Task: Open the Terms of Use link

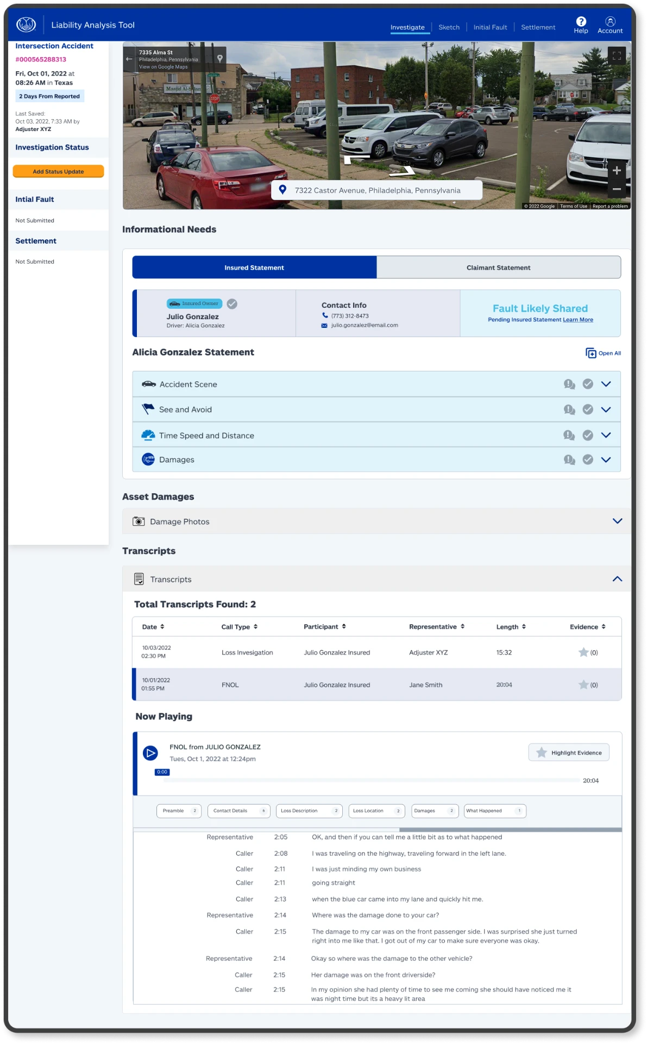Action: (574, 206)
